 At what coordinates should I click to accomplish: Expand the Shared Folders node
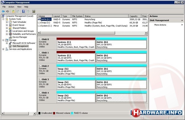7,28
